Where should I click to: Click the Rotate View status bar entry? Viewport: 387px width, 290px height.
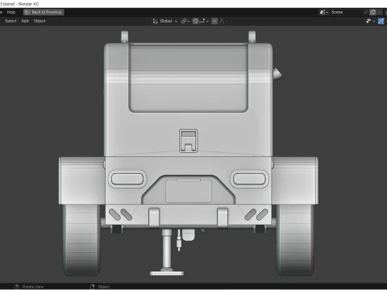click(x=29, y=287)
